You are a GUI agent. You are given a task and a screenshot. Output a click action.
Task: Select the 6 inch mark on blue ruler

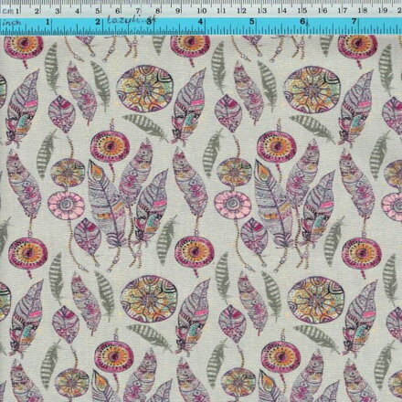(302, 22)
